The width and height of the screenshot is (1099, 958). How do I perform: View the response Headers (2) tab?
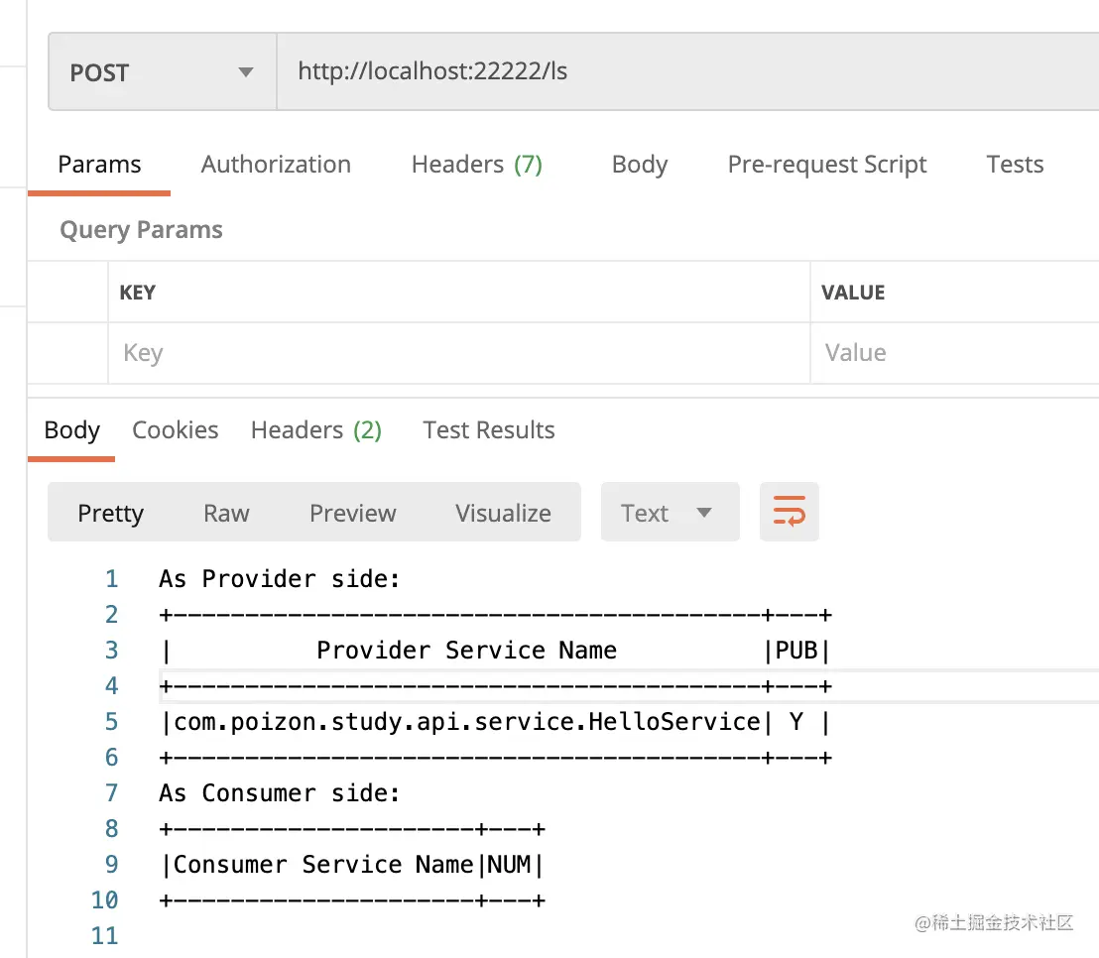pos(315,430)
